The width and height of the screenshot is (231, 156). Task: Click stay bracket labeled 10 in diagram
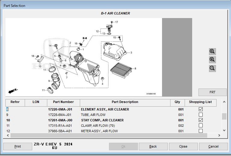click(x=41, y=59)
